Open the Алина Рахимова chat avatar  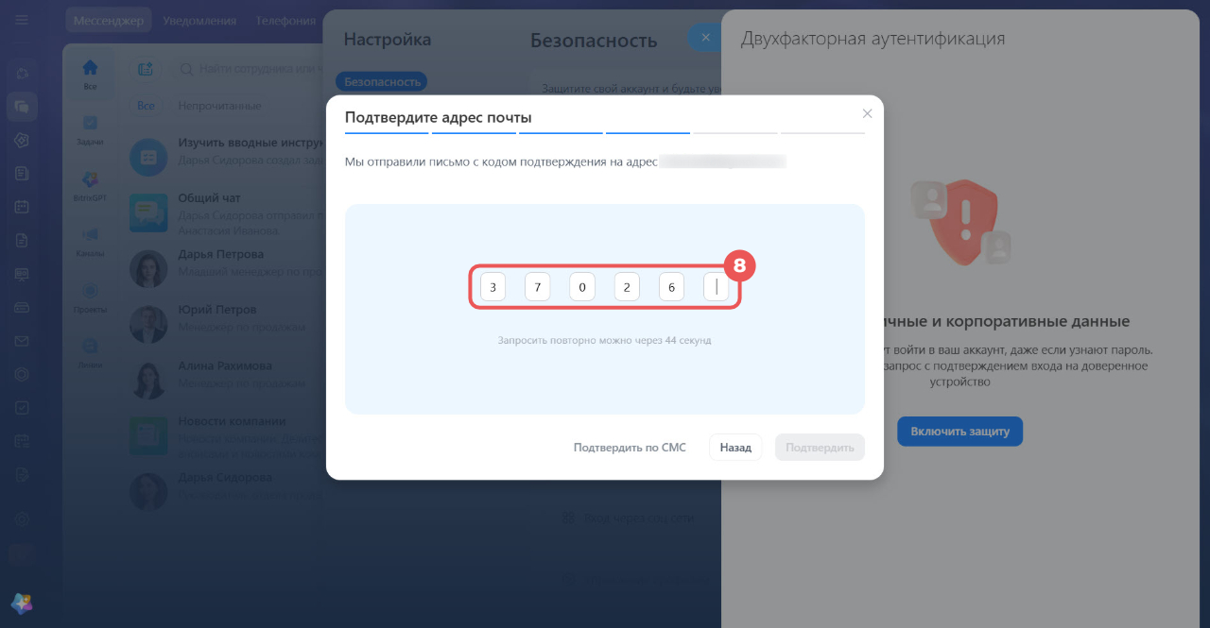148,380
